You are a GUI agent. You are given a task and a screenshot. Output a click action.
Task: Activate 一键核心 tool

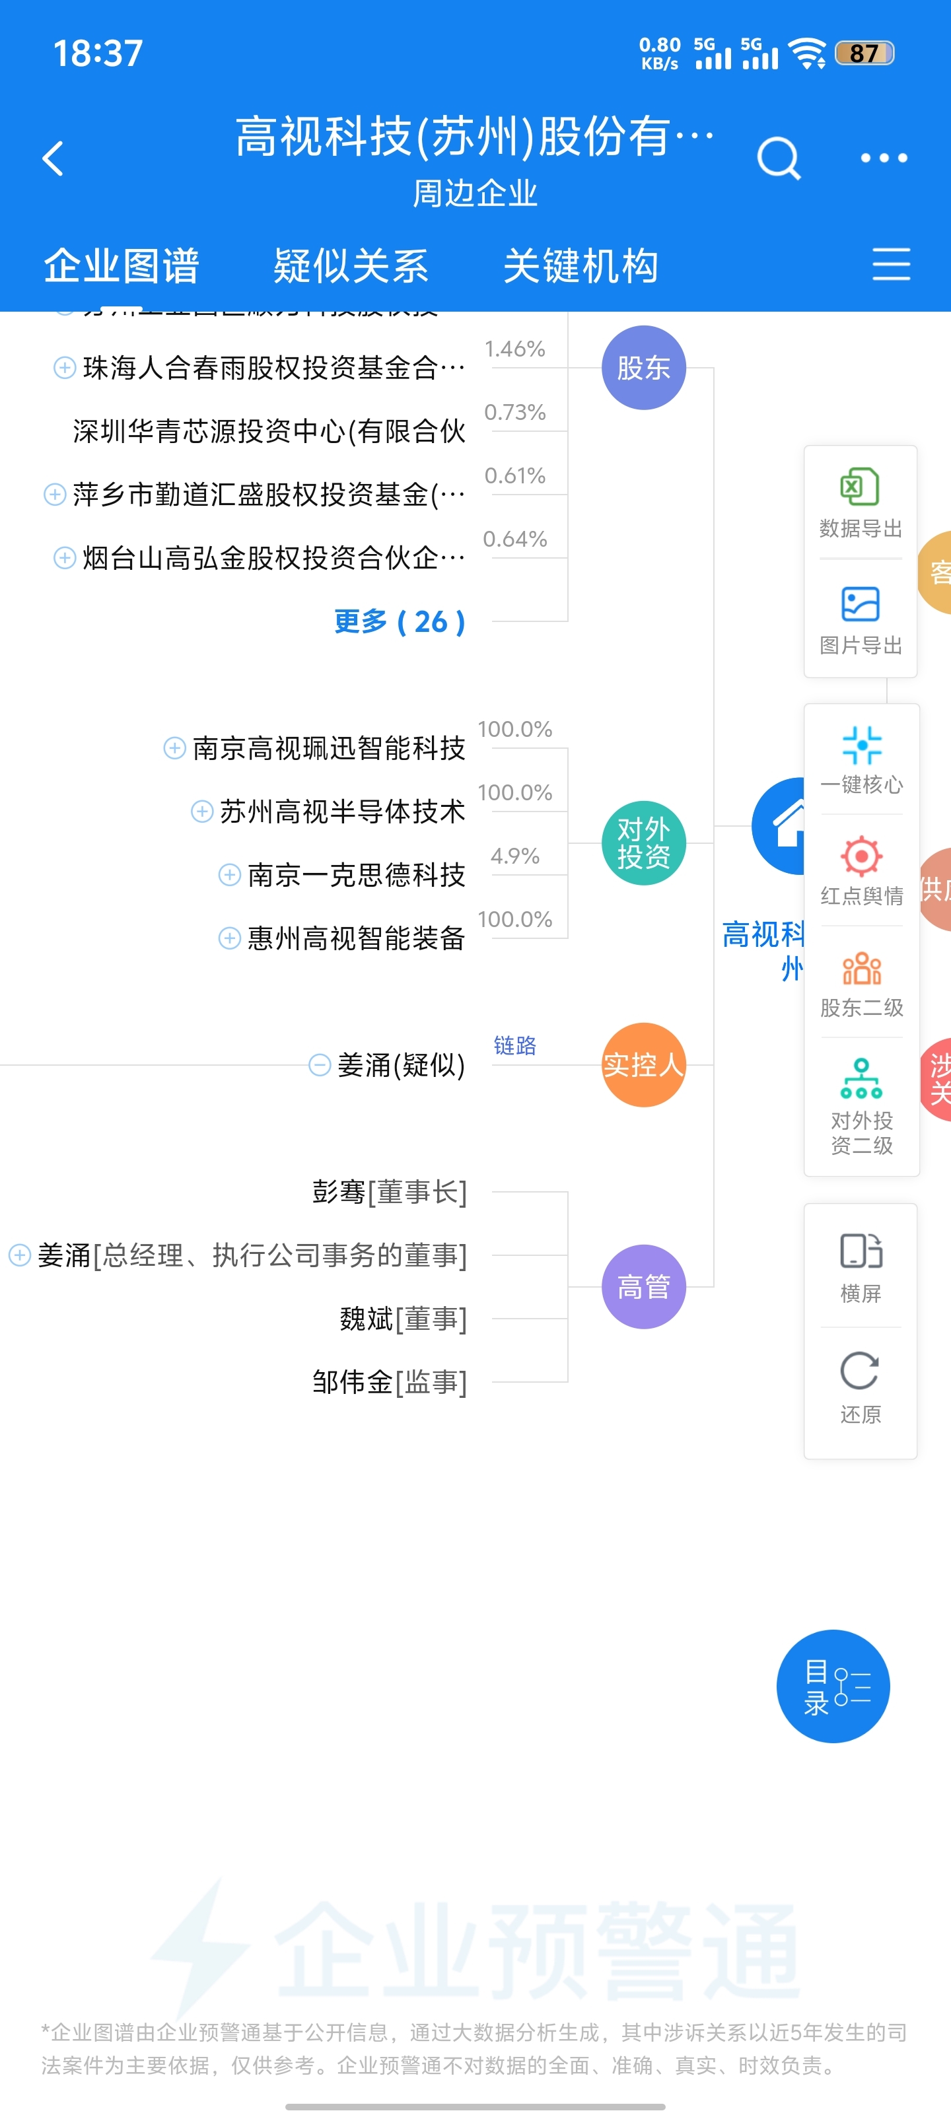862,759
